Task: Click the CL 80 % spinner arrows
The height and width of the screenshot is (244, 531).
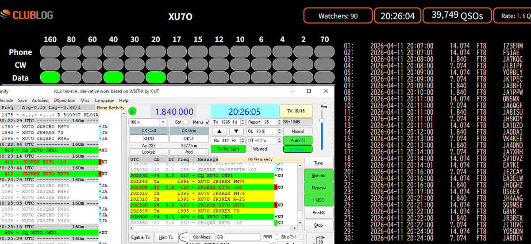Action: point(279,131)
